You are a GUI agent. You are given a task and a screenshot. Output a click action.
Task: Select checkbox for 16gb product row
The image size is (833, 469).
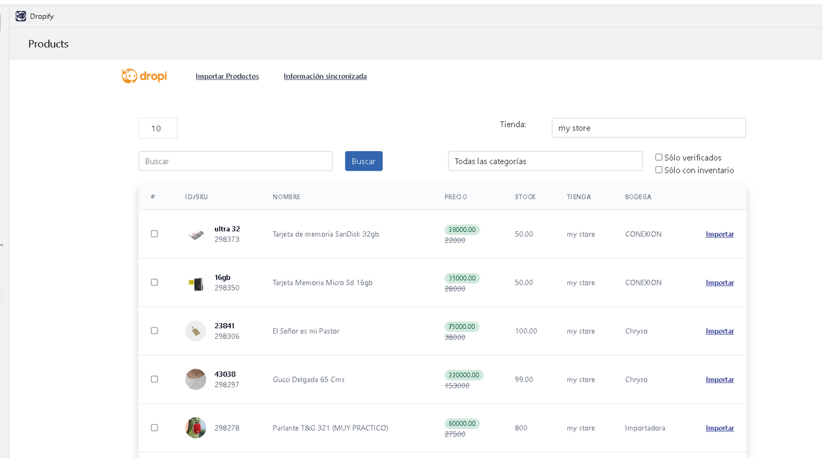(x=154, y=282)
